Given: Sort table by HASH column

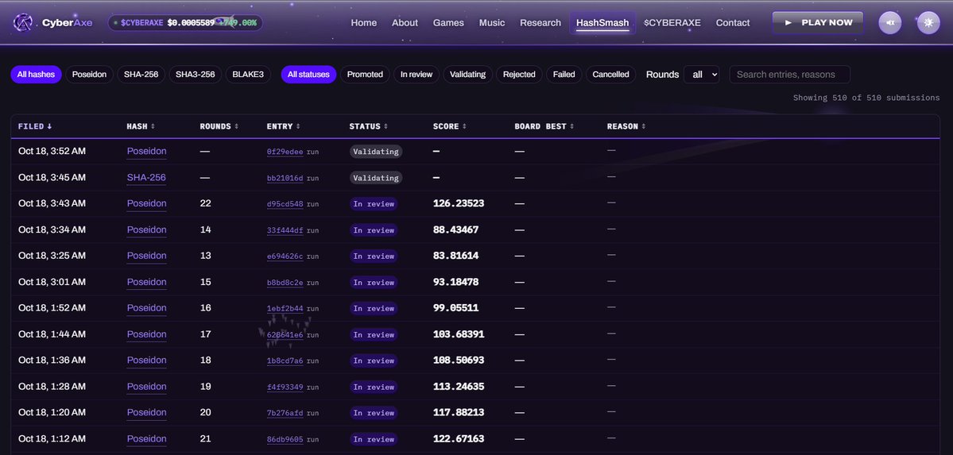Looking at the screenshot, I should pos(141,126).
